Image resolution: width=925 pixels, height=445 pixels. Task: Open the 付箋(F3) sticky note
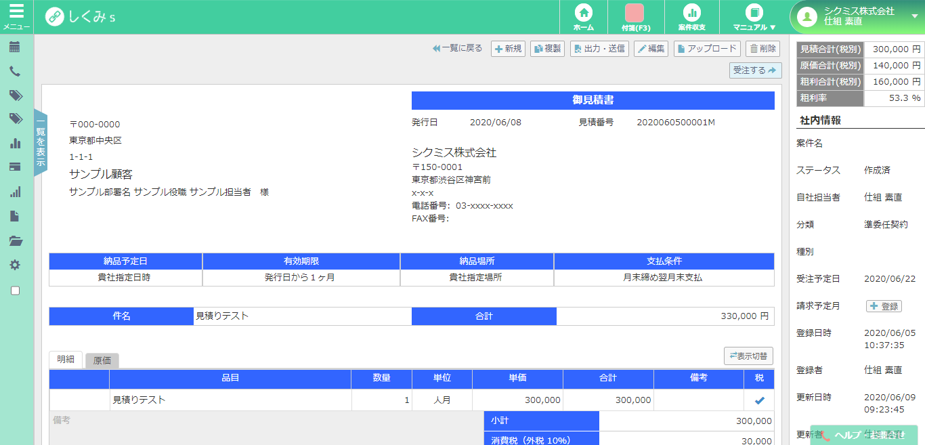click(x=635, y=18)
